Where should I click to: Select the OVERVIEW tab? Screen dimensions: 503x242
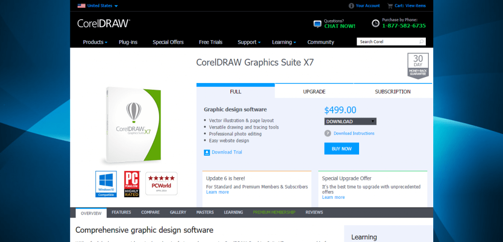tap(91, 213)
